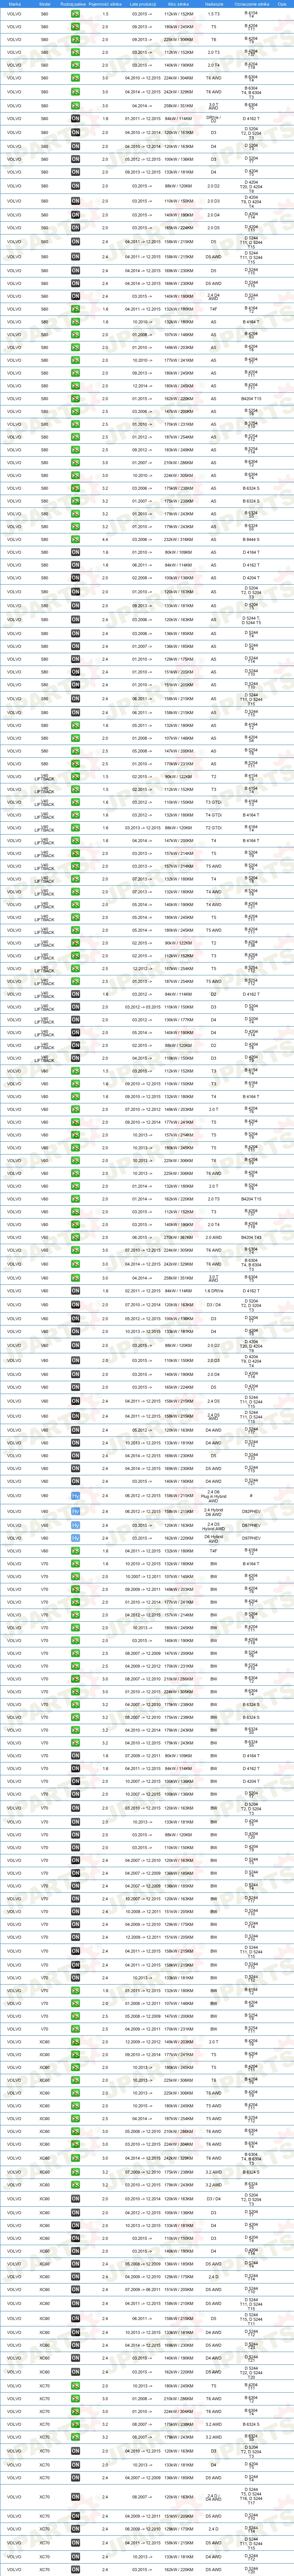Click the "VOLVO" cell in the S60 1.5 row
This screenshot has width=294, height=2576.
(x=14, y=14)
